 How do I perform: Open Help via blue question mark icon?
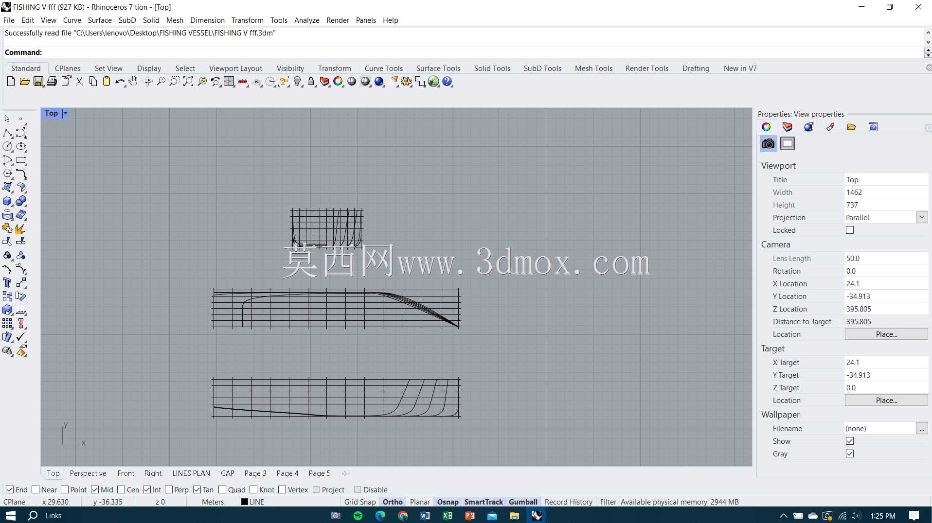(x=448, y=82)
